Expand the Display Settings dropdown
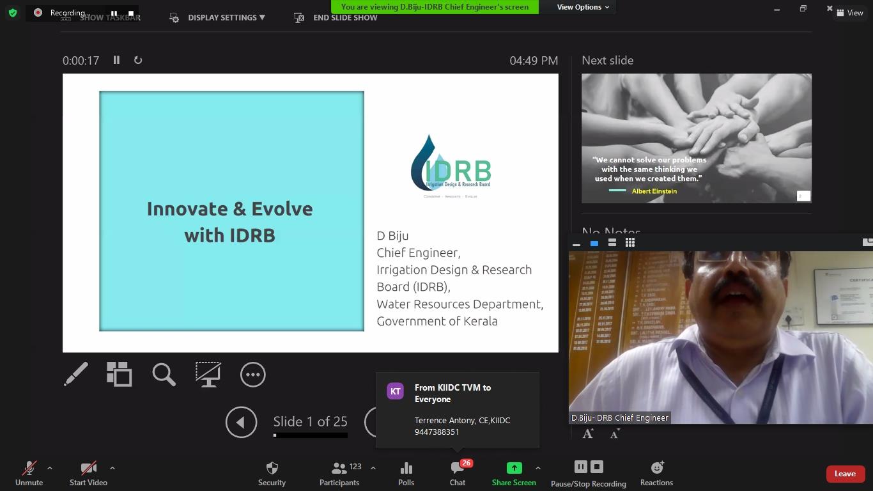 point(226,18)
